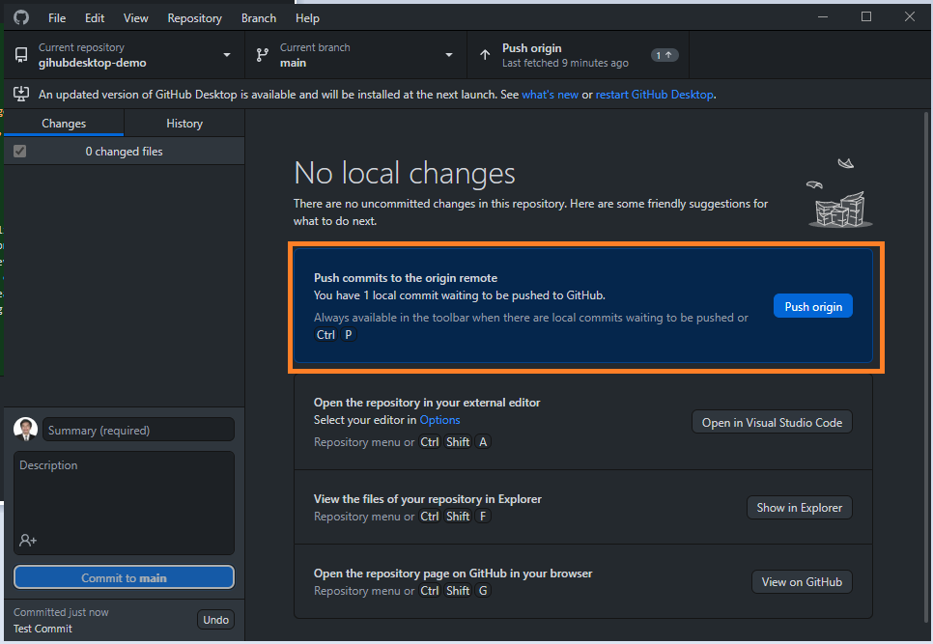Open the Options link for editor selection
This screenshot has height=644, width=933.
click(x=439, y=420)
